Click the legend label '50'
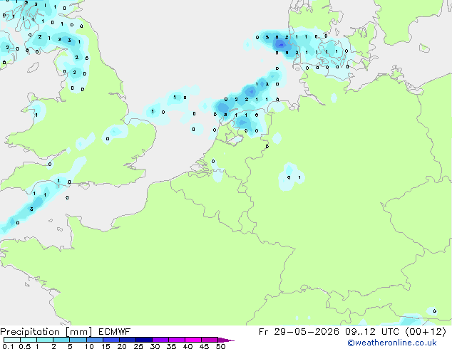 [220, 346]
